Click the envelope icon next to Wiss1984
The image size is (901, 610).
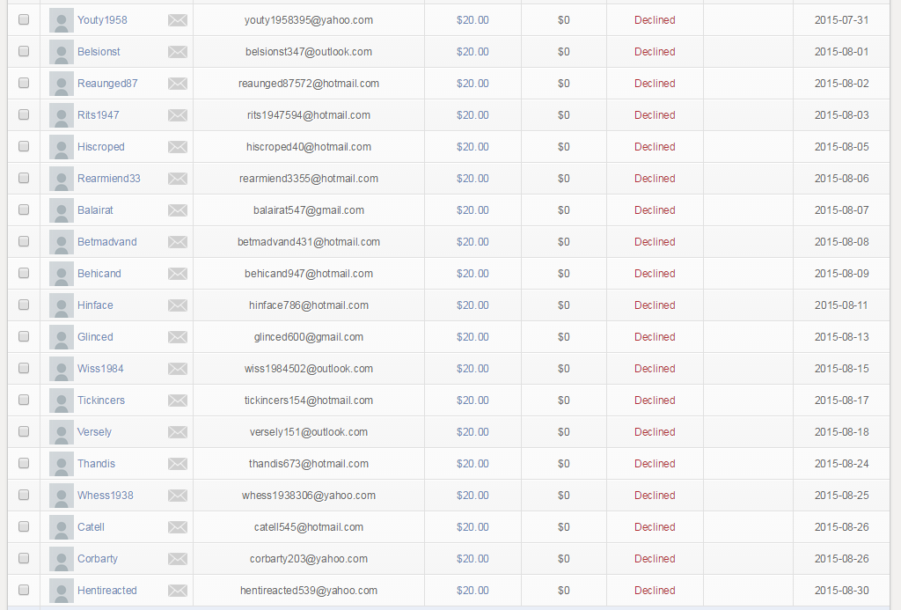point(178,369)
